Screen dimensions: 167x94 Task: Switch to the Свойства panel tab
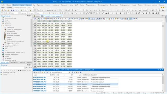[x=22, y=62]
